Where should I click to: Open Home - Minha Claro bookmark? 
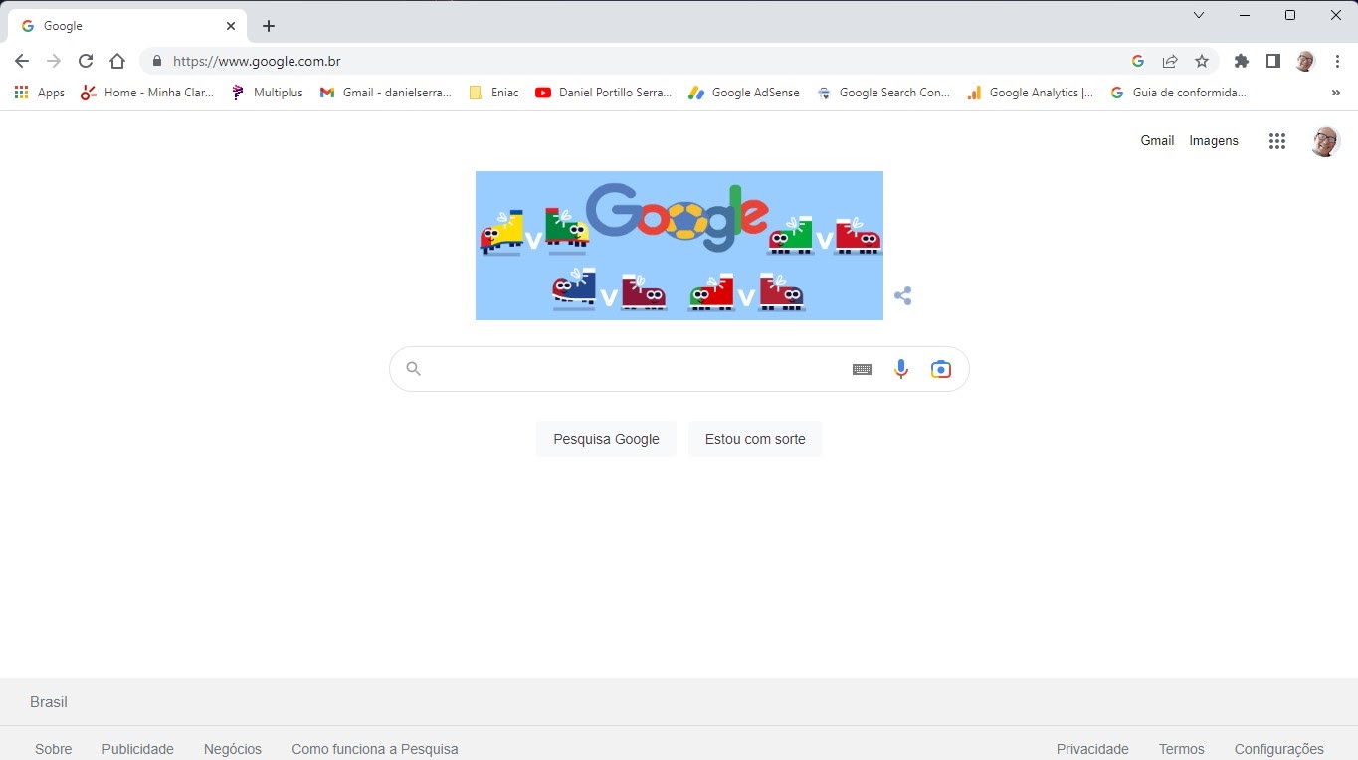point(147,93)
